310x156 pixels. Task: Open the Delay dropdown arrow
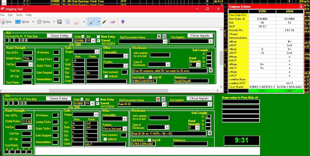54,22
